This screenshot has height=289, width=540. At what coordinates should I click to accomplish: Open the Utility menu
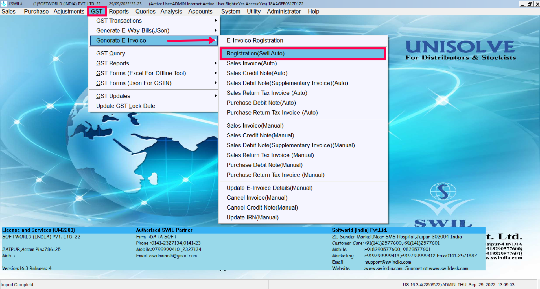pyautogui.click(x=253, y=12)
